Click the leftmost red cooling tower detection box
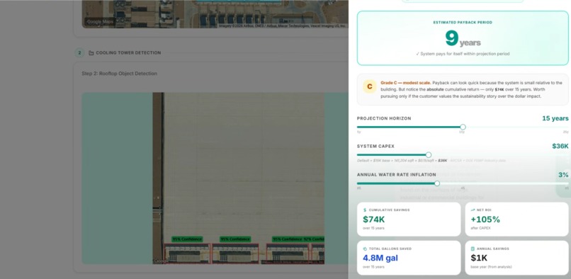This screenshot has width=571, height=279. coord(187,253)
